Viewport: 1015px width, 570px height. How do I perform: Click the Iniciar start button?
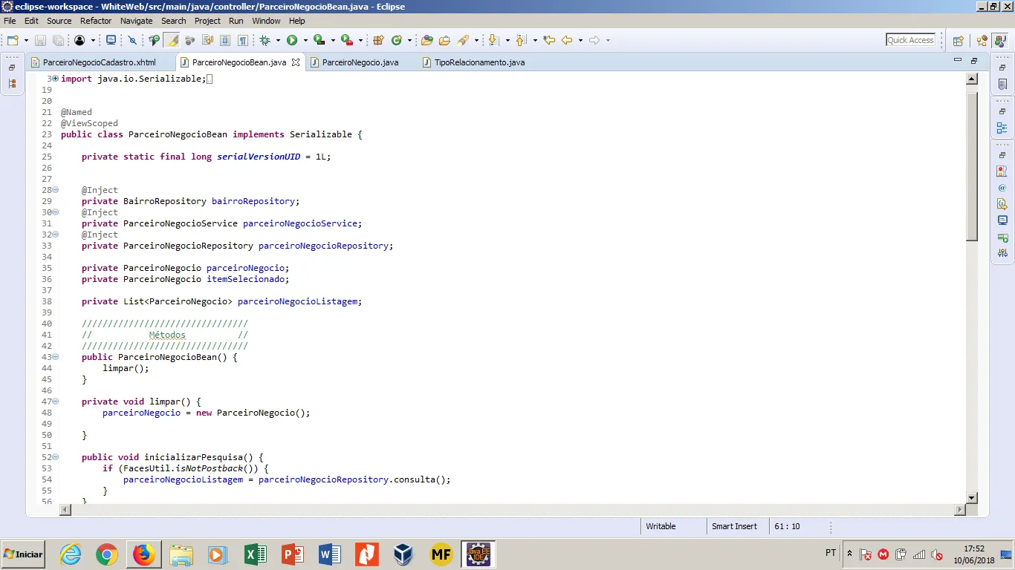tap(23, 554)
